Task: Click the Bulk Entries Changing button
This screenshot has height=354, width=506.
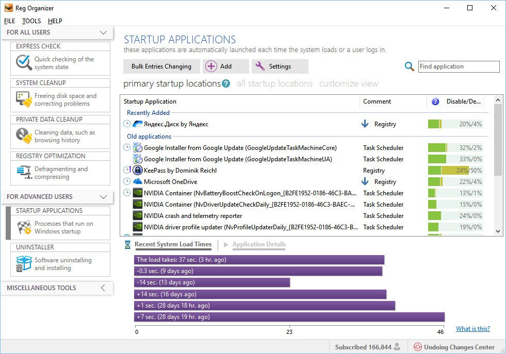Action: [x=161, y=66]
